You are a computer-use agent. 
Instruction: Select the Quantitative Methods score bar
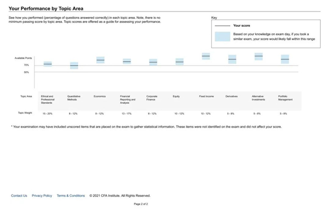[x=74, y=66]
